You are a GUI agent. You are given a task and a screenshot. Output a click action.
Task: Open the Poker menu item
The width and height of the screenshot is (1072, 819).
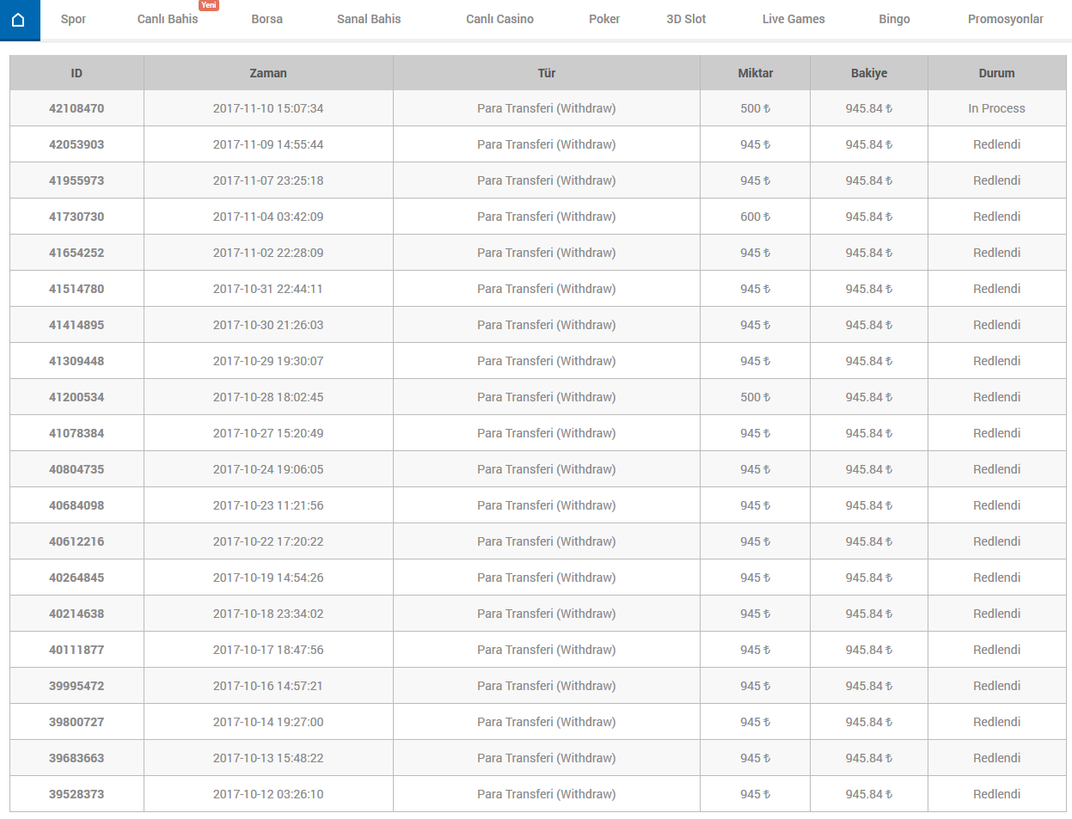coord(604,19)
